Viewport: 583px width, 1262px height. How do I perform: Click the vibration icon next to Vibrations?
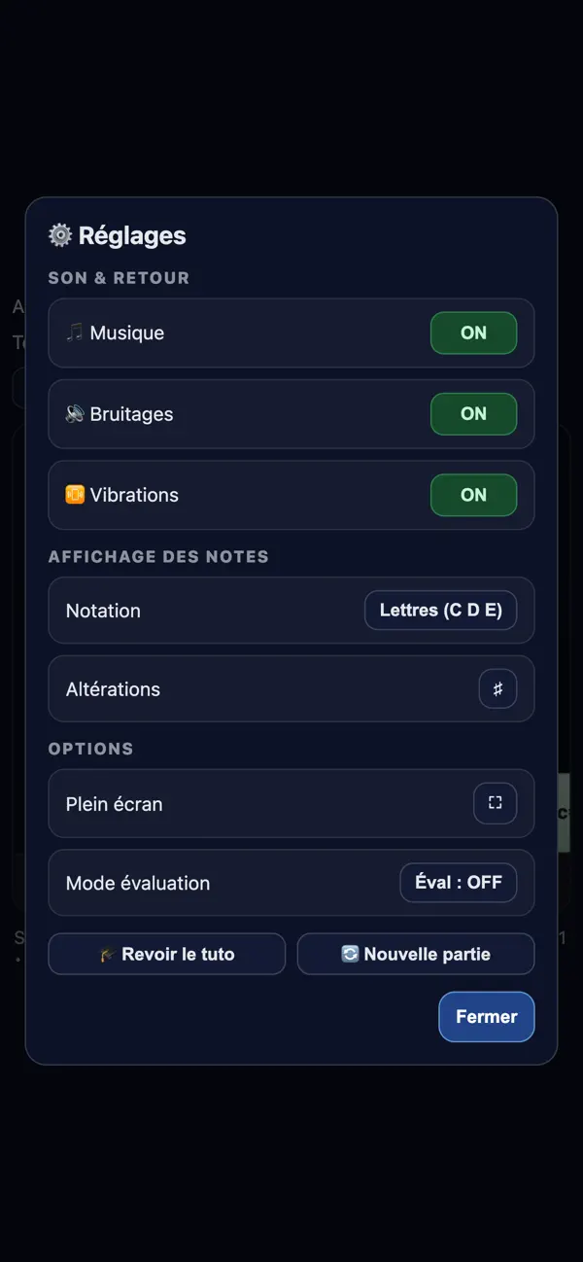pyautogui.click(x=75, y=494)
